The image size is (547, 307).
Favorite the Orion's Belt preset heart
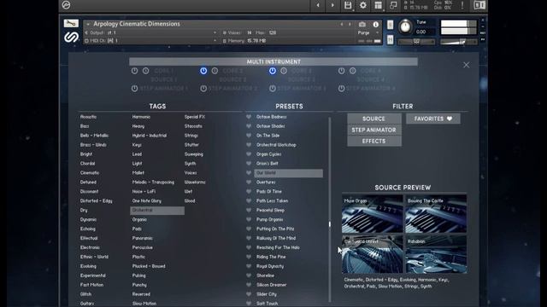(249, 164)
